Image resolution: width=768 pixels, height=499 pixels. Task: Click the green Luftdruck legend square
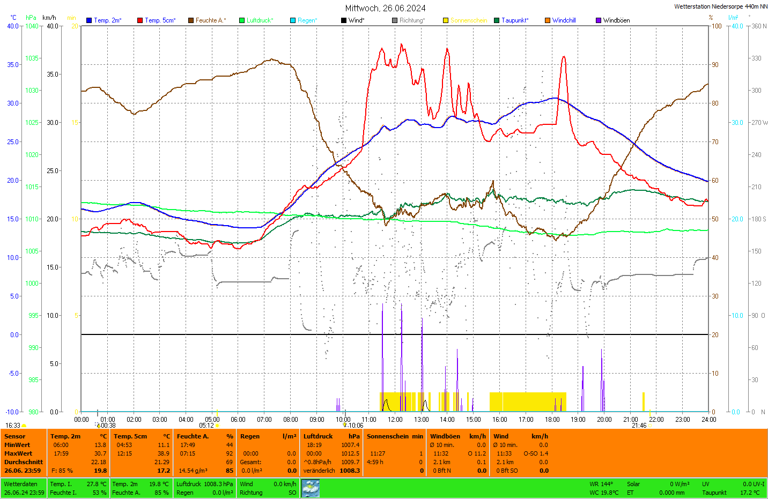(242, 20)
